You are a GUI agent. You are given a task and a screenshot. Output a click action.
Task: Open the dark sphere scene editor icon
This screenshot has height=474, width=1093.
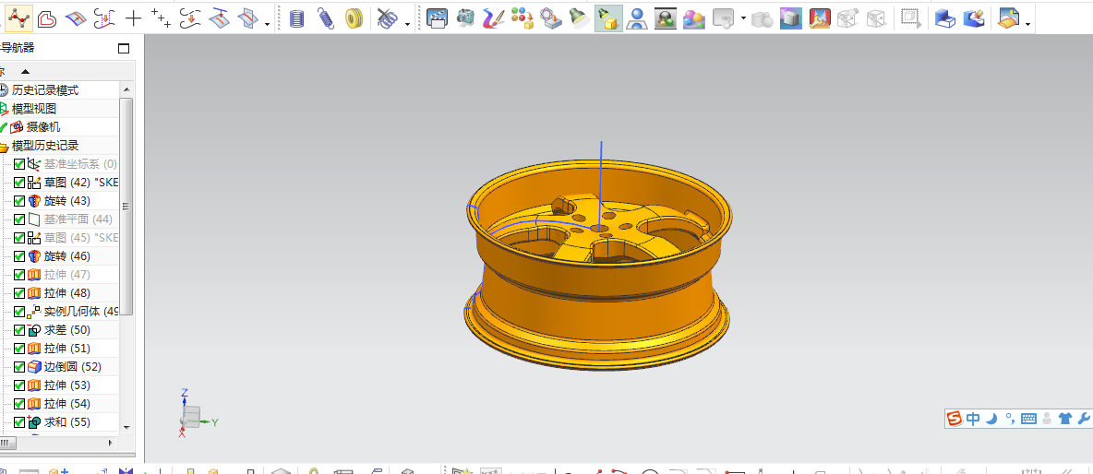click(x=665, y=18)
